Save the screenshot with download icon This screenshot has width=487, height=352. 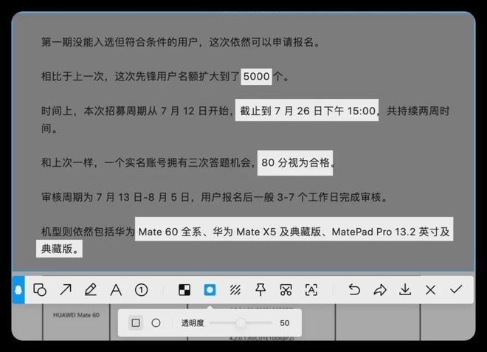pos(405,290)
